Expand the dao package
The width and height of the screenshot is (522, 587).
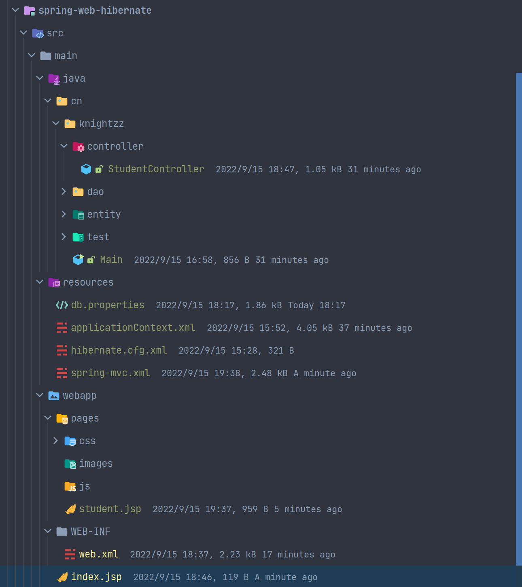point(64,192)
